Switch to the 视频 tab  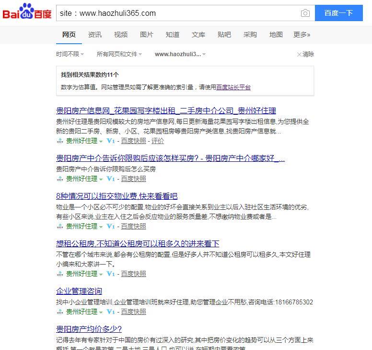point(121,35)
